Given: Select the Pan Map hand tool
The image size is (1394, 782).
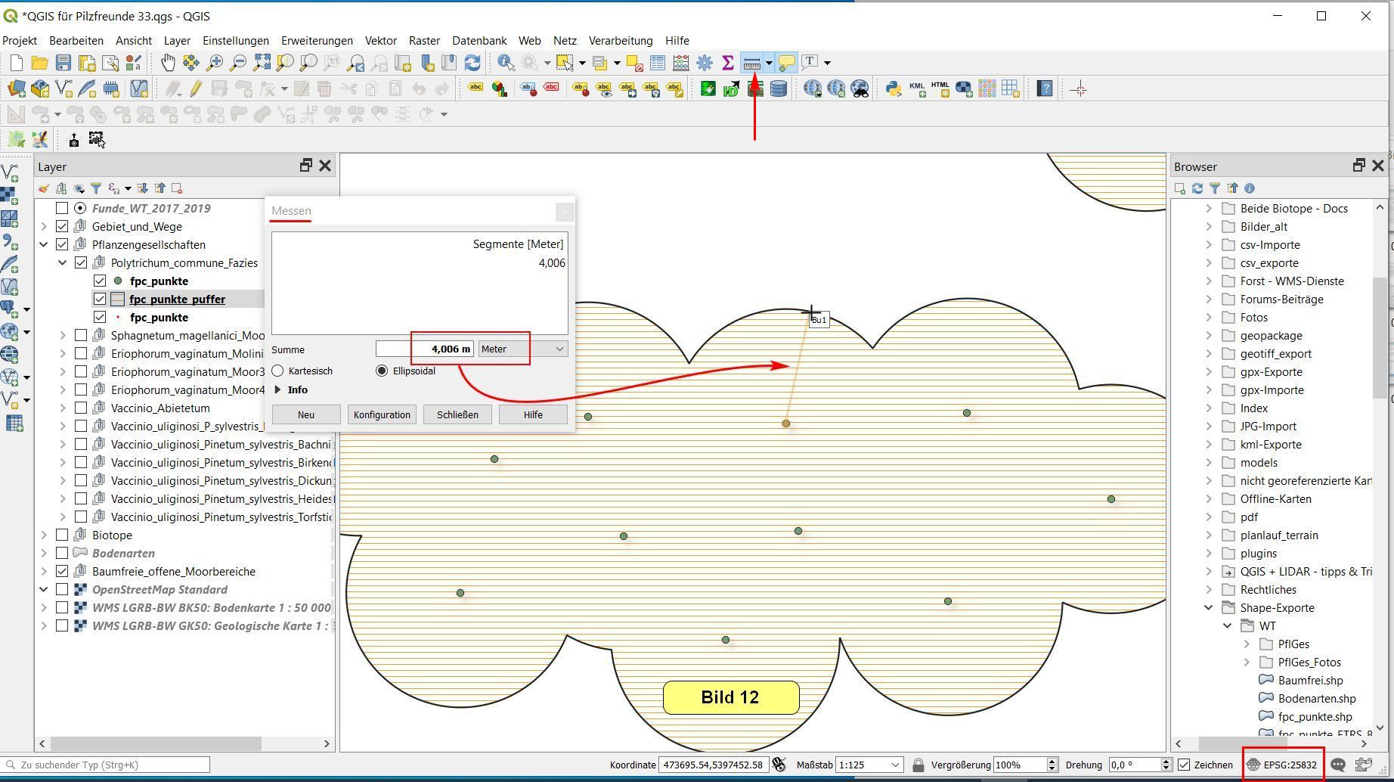Looking at the screenshot, I should 167,63.
